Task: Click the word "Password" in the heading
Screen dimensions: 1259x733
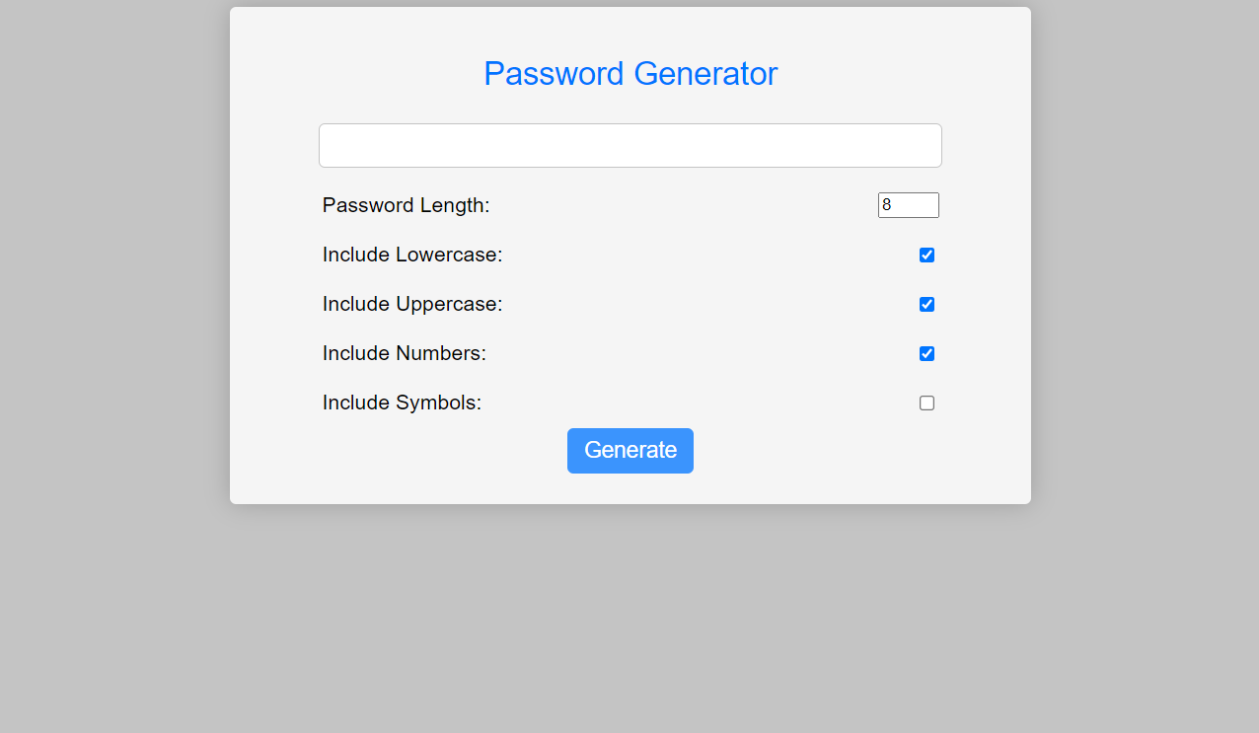Action: 554,74
